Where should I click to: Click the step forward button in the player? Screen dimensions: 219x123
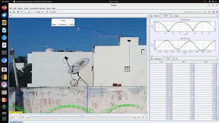(143, 117)
